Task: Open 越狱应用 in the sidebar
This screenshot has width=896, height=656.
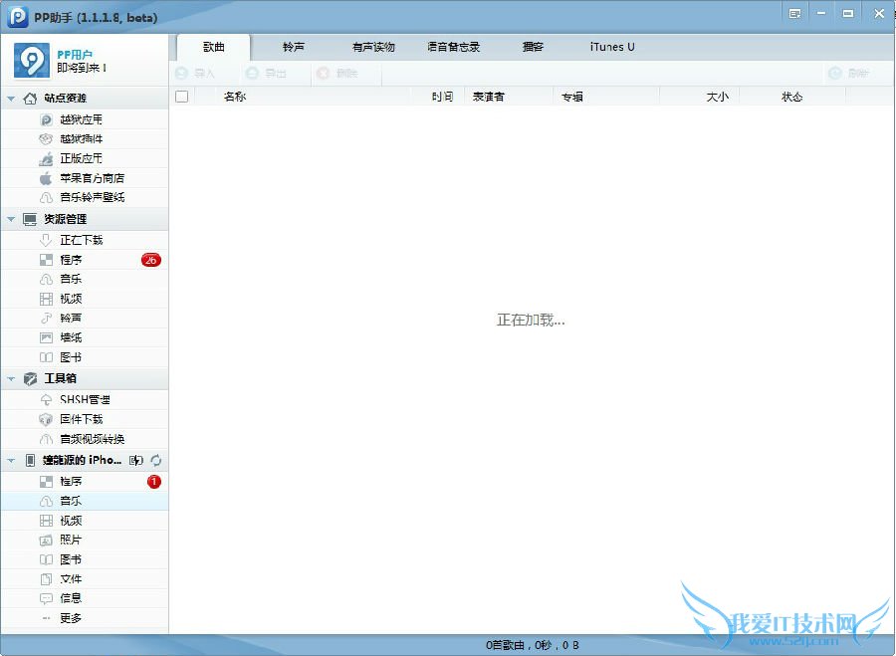Action: [81, 119]
